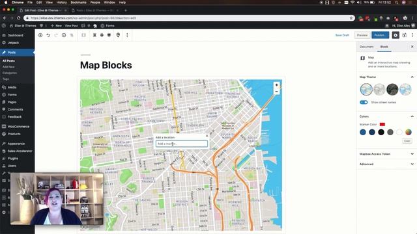Zoom out on the map
This screenshot has width=417, height=234.
276,92
